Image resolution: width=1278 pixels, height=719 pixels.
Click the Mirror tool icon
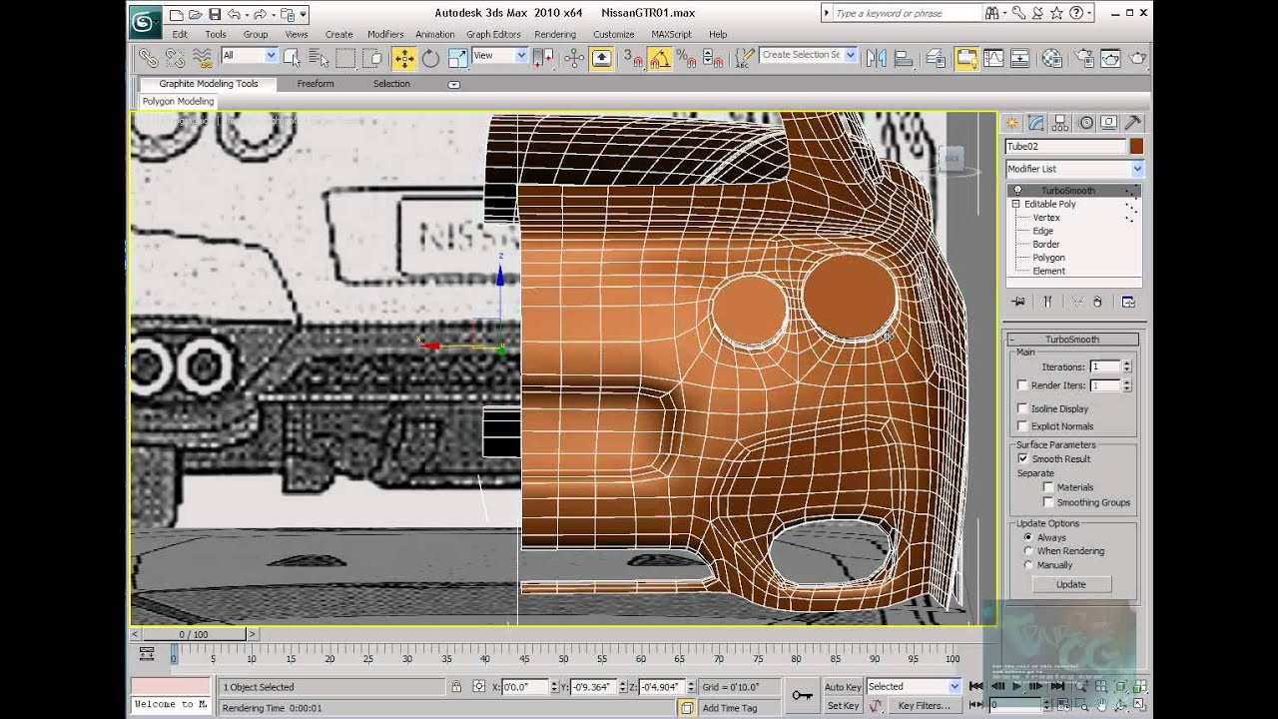click(x=876, y=58)
